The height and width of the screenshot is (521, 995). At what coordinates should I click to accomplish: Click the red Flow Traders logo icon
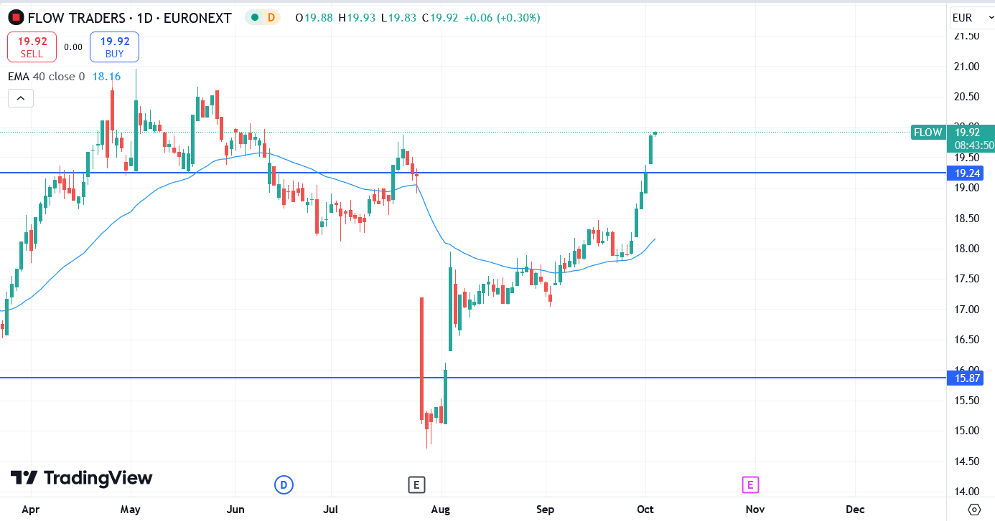(x=16, y=18)
